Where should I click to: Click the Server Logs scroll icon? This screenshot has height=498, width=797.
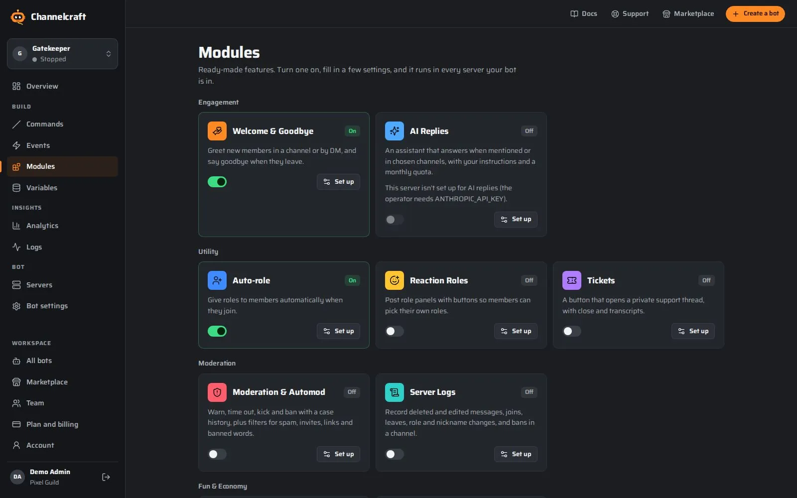click(395, 392)
